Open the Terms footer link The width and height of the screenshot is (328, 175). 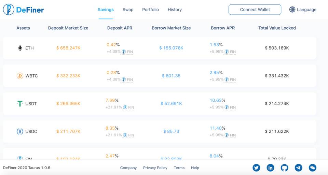click(179, 168)
